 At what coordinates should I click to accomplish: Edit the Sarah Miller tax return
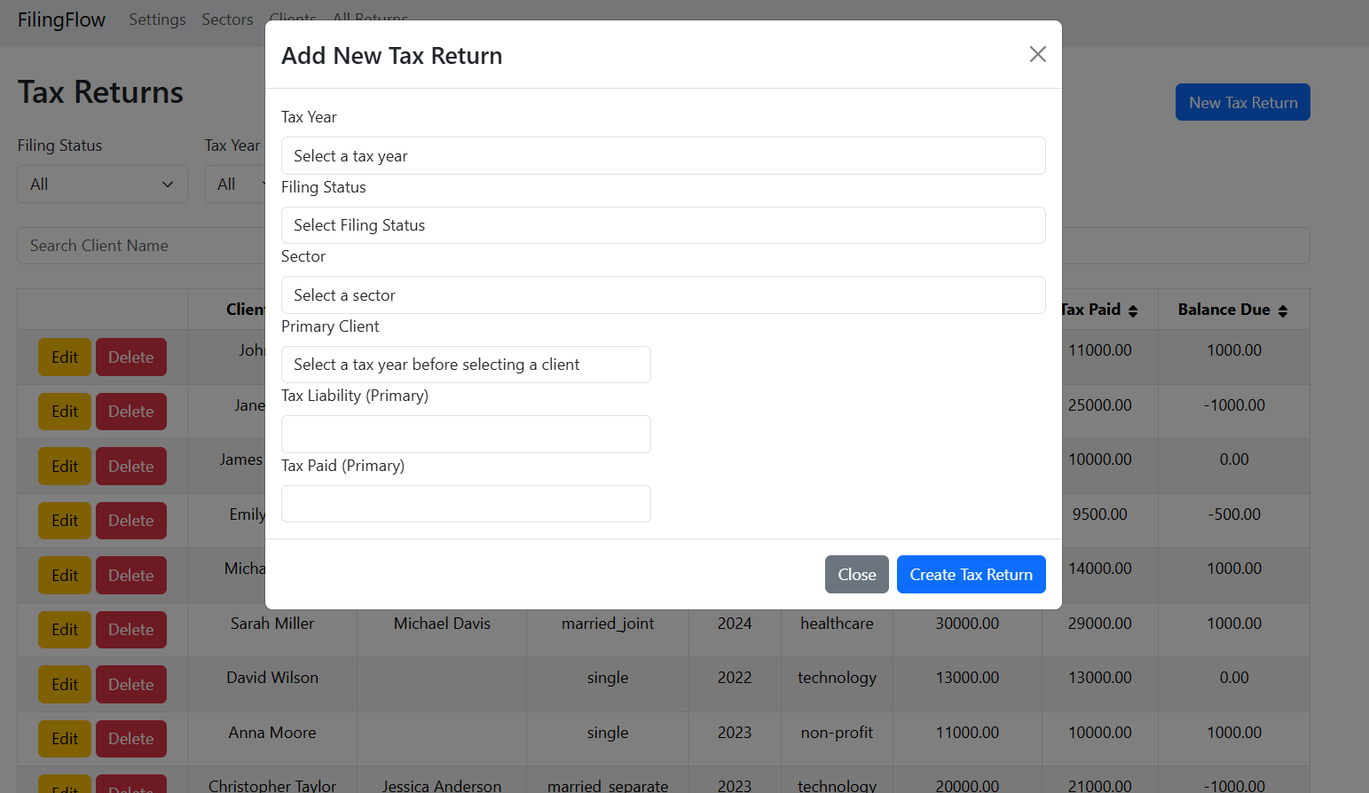point(65,630)
